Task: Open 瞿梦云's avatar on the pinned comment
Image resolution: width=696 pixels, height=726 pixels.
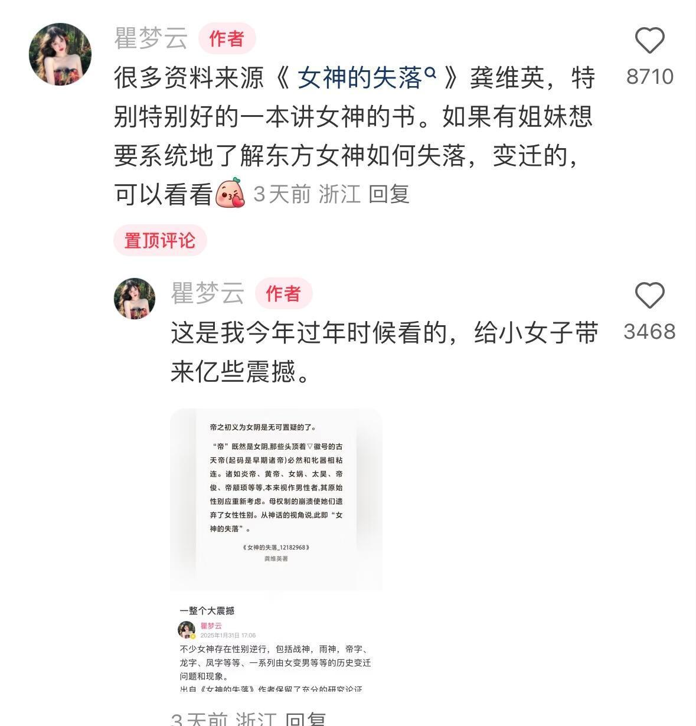Action: click(60, 54)
